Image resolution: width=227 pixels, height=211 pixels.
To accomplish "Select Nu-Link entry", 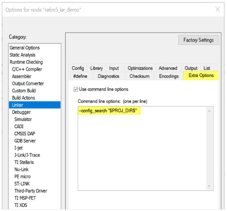I will [21, 170].
